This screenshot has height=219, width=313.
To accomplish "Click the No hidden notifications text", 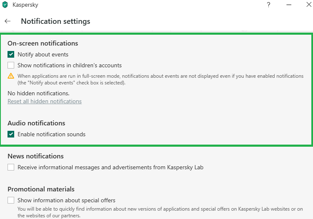I will click(x=38, y=93).
